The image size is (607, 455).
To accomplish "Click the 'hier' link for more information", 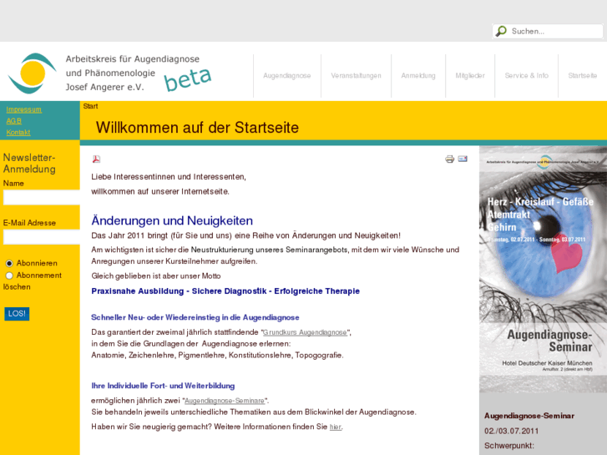I will [336, 427].
